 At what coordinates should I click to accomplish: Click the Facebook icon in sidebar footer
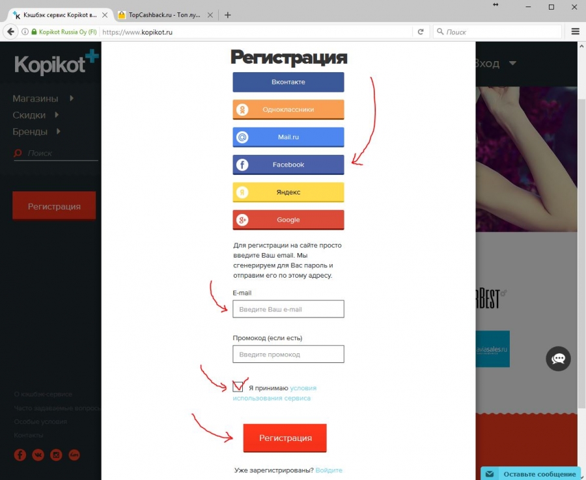click(x=20, y=455)
